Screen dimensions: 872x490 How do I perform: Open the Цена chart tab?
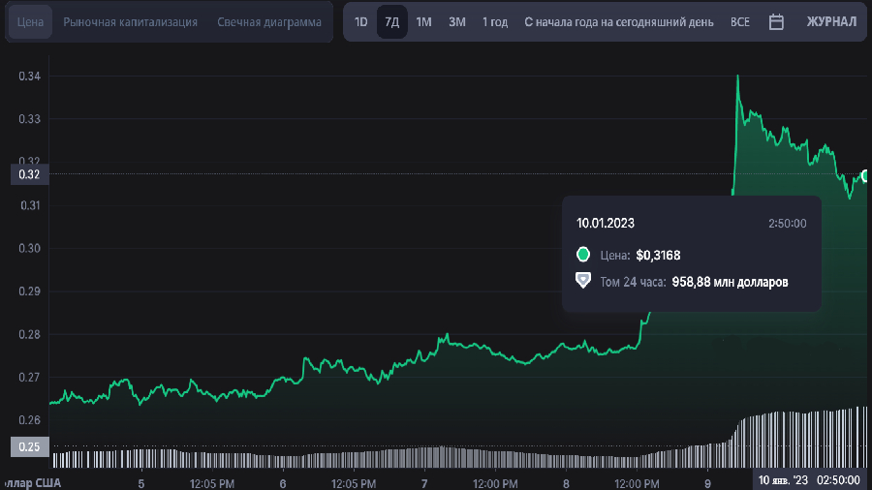coord(30,22)
